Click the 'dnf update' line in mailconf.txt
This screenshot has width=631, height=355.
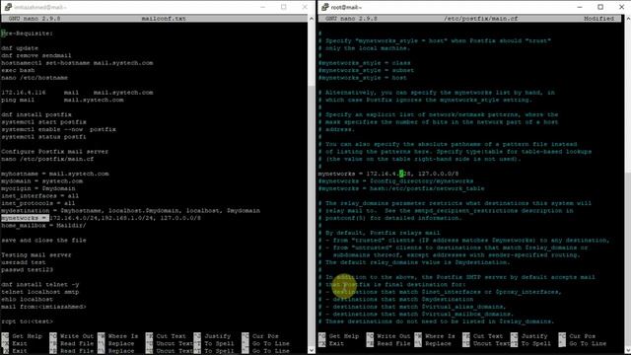20,48
